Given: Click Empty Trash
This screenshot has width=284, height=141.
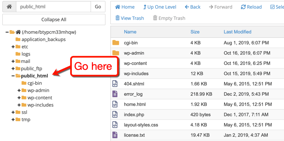Looking at the screenshot, I should [169, 18].
